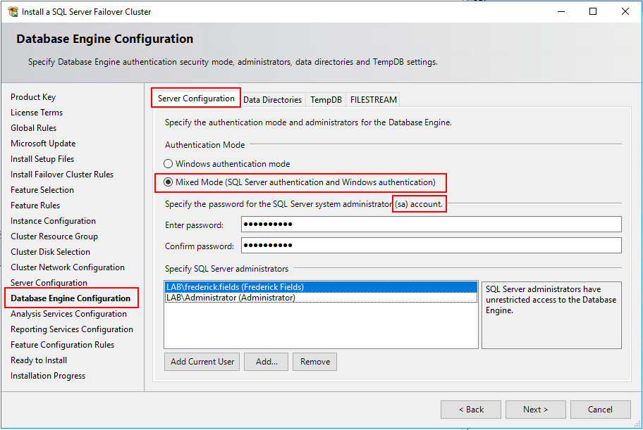Select Mixed Mode authentication radio button

pos(168,182)
